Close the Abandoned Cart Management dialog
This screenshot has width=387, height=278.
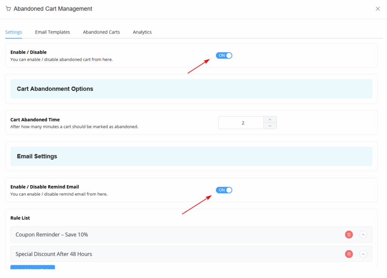[378, 9]
